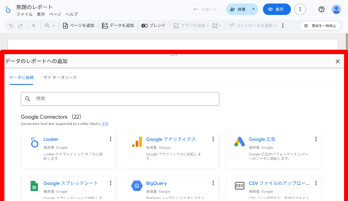Click the panel drag handle dots
The width and height of the screenshot is (348, 201).
(174, 55)
